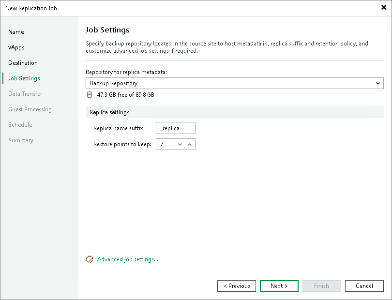Viewport: 392px width, 300px height.
Task: Click the disabled Finish button
Action: point(321,286)
